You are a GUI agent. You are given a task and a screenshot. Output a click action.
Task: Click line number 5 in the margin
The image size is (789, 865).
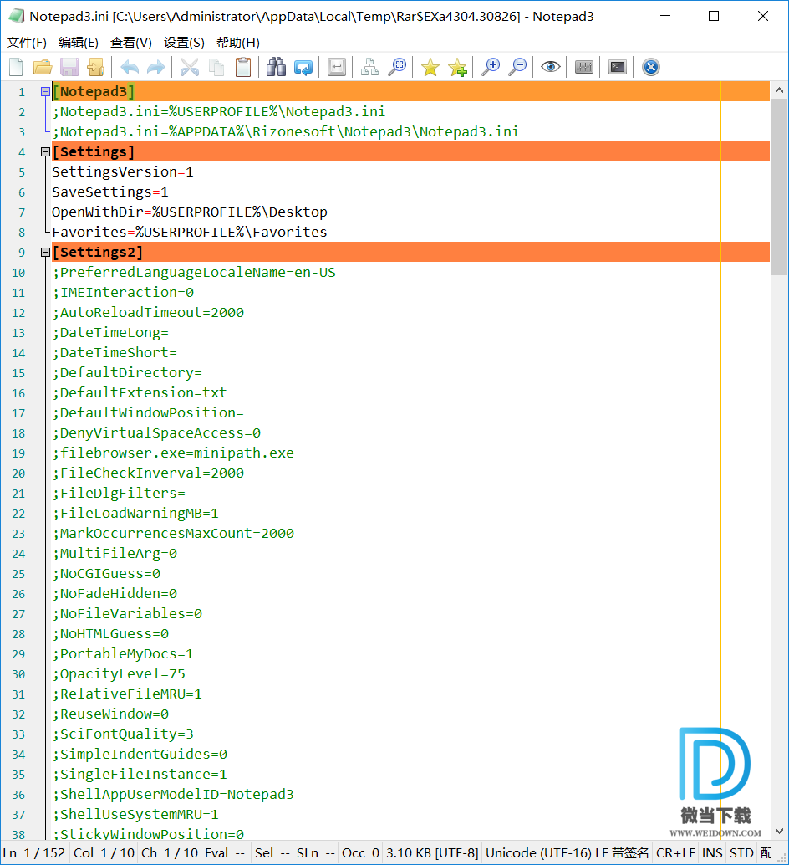coord(22,172)
